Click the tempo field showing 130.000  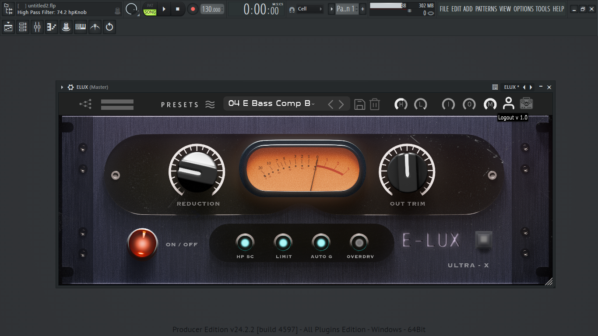click(212, 9)
